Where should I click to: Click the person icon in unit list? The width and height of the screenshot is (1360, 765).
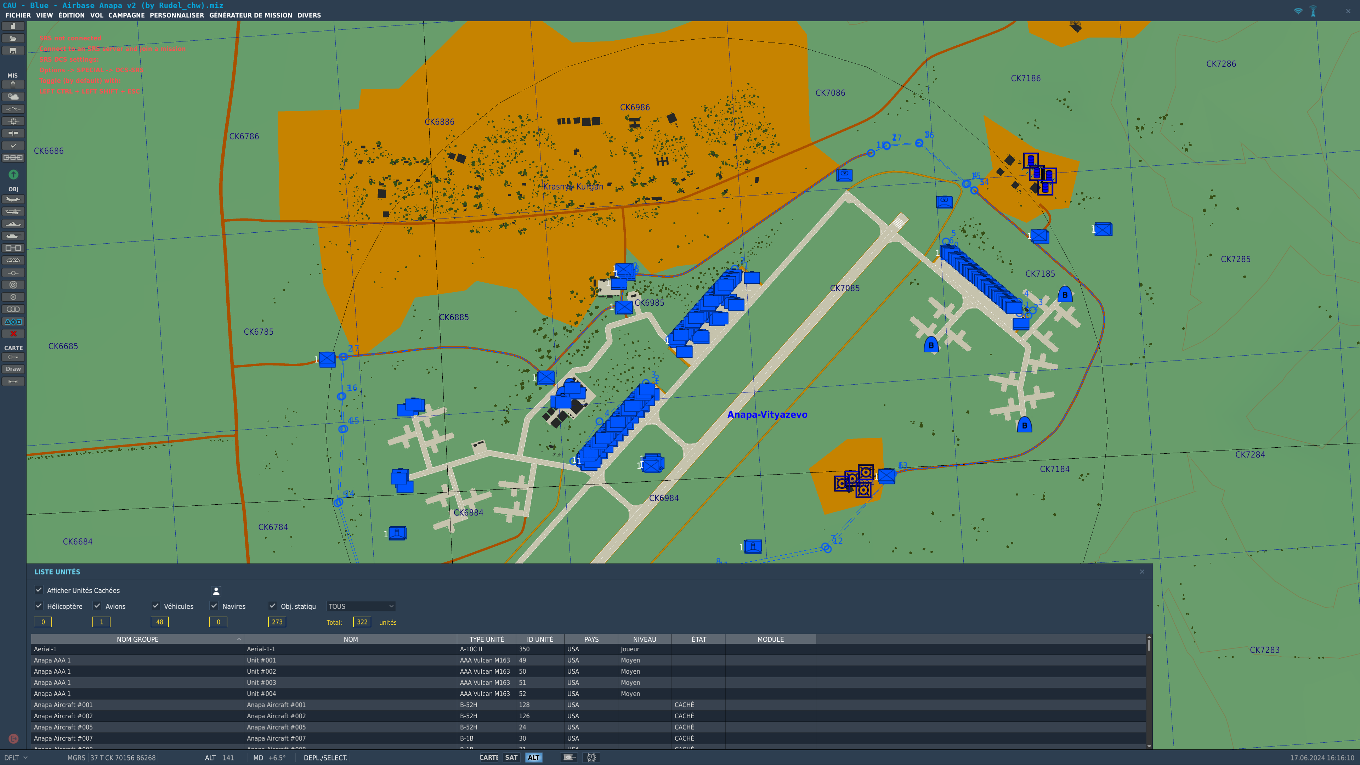[x=216, y=591]
